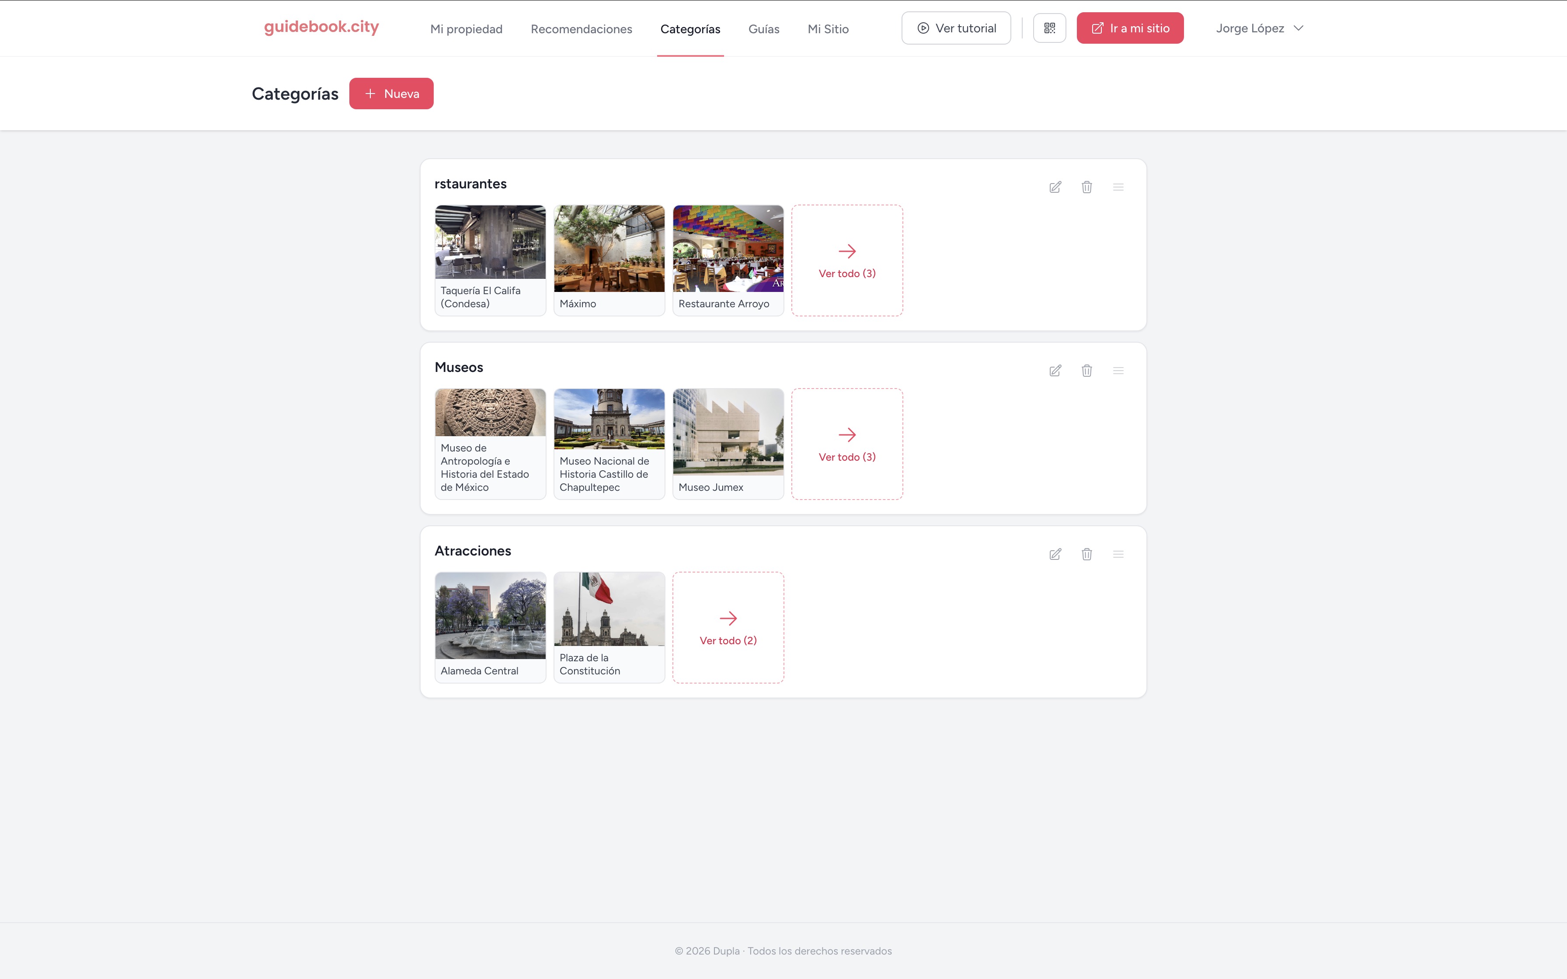The height and width of the screenshot is (979, 1567).
Task: Delete the Museos category via trash icon
Action: point(1086,370)
